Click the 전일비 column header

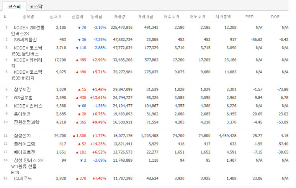point(77,17)
